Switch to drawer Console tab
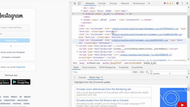190x107 pixels. click(82, 77)
